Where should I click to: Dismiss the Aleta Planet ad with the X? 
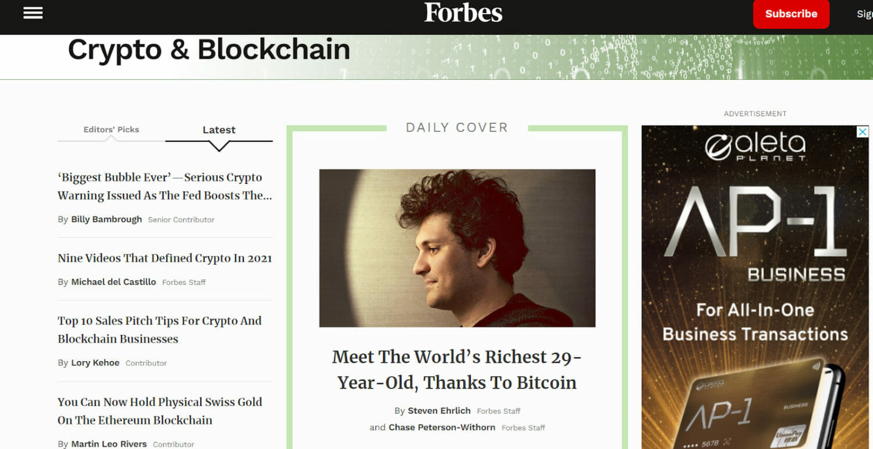point(862,132)
